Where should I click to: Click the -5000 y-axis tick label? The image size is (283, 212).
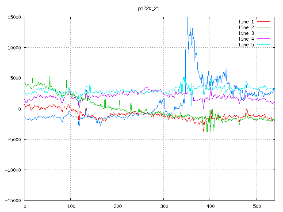point(14,140)
